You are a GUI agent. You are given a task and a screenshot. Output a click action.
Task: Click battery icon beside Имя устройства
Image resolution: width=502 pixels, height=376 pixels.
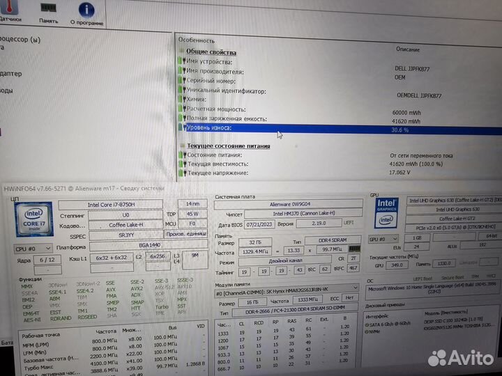point(182,61)
